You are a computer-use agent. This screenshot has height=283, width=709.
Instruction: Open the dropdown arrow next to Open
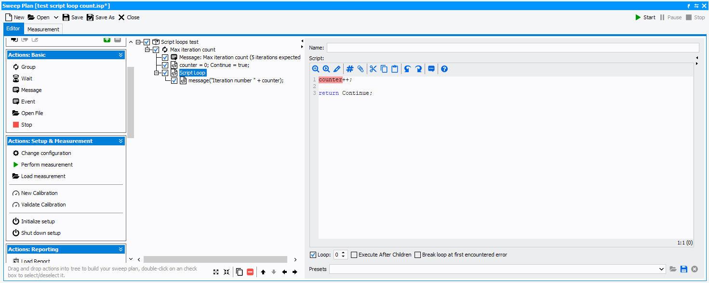click(x=56, y=17)
